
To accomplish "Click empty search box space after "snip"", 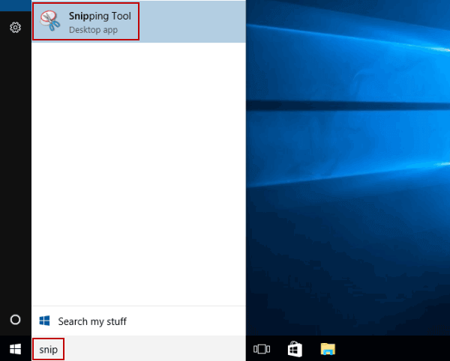I will click(150, 348).
